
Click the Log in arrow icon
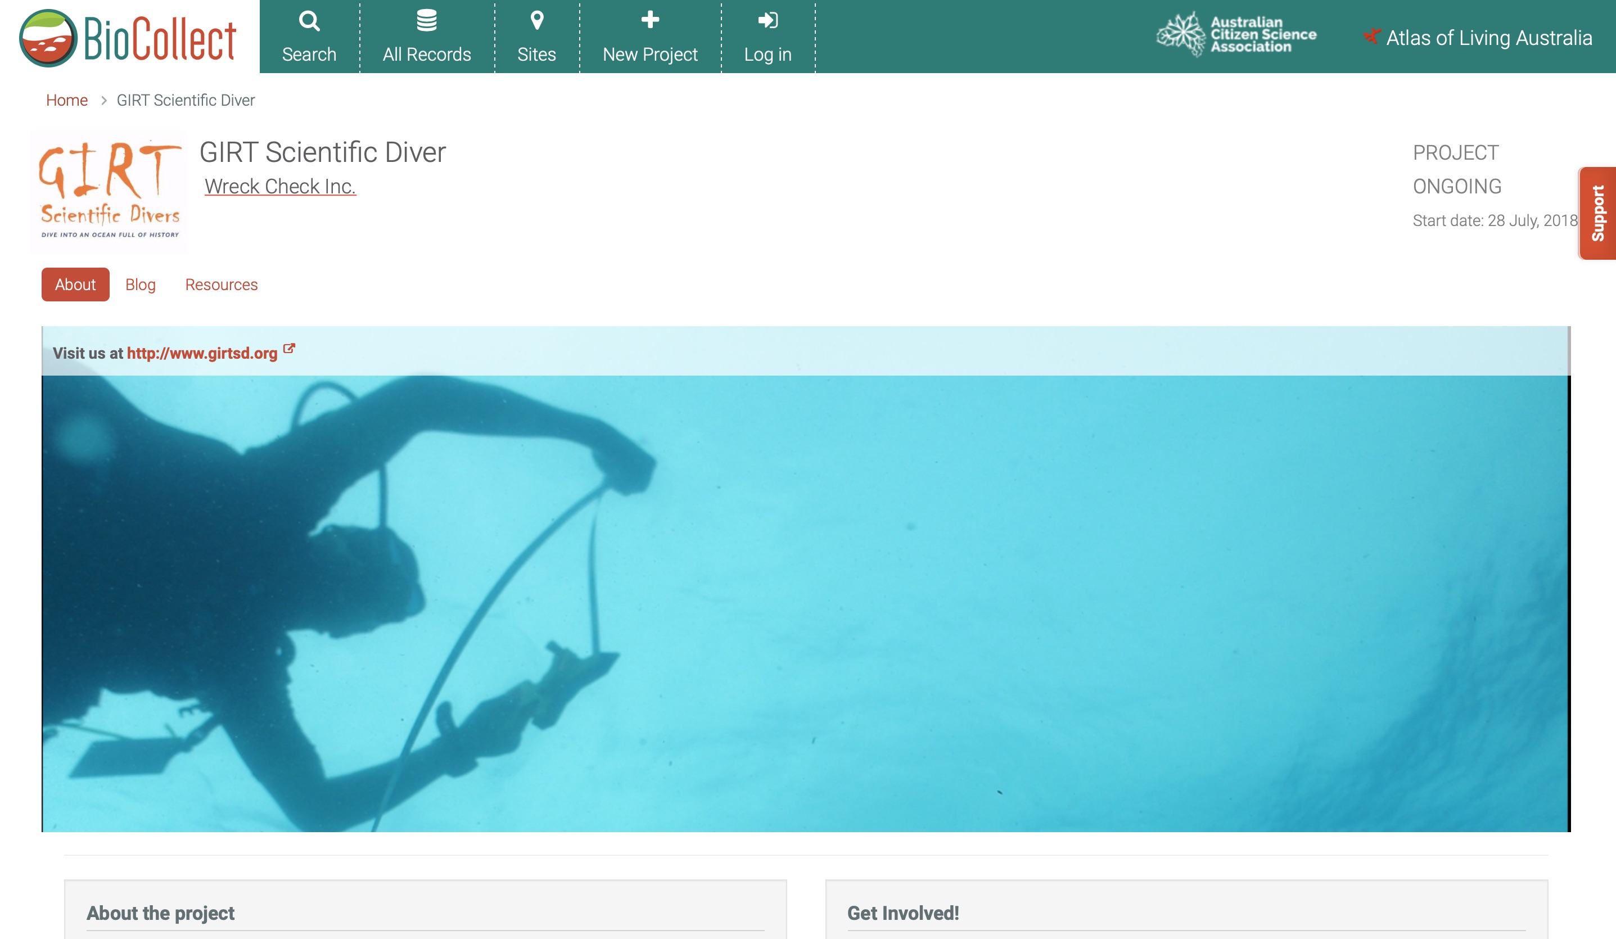[768, 21]
